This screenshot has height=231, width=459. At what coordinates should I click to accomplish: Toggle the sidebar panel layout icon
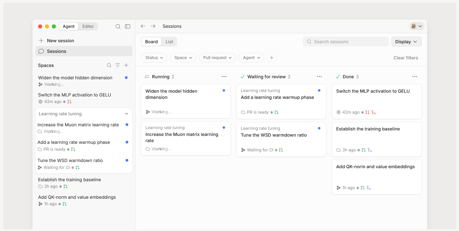coord(128,26)
